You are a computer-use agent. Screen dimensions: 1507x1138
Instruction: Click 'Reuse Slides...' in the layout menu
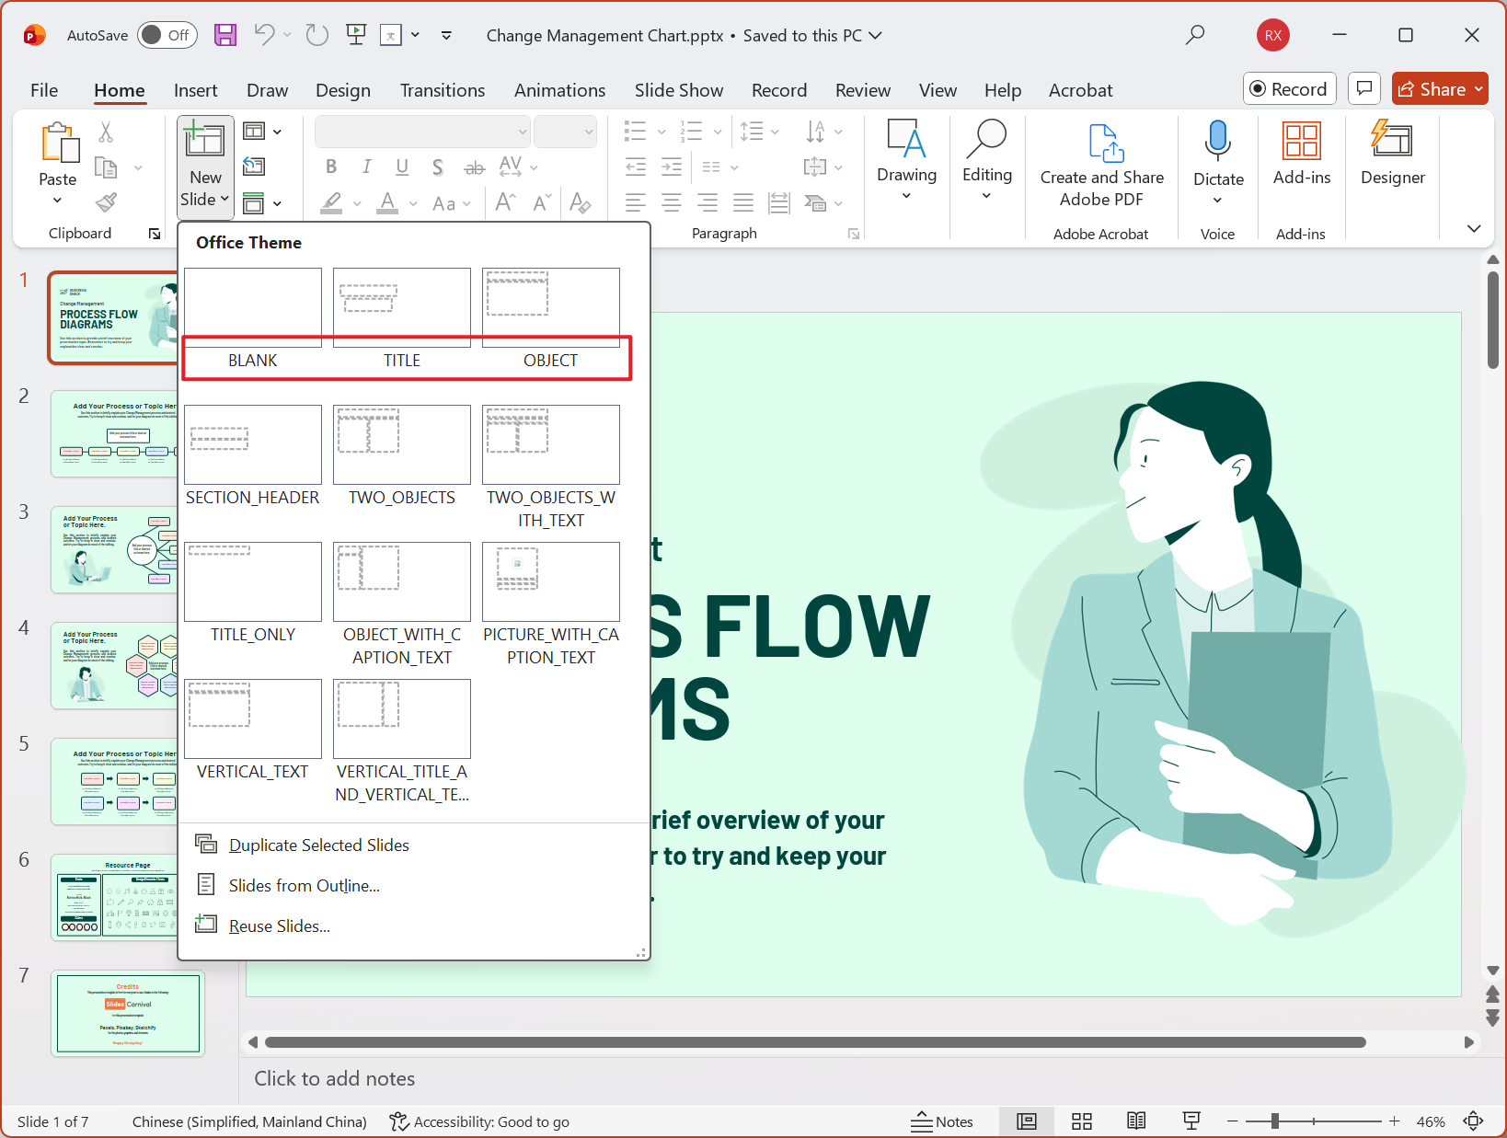point(279,925)
